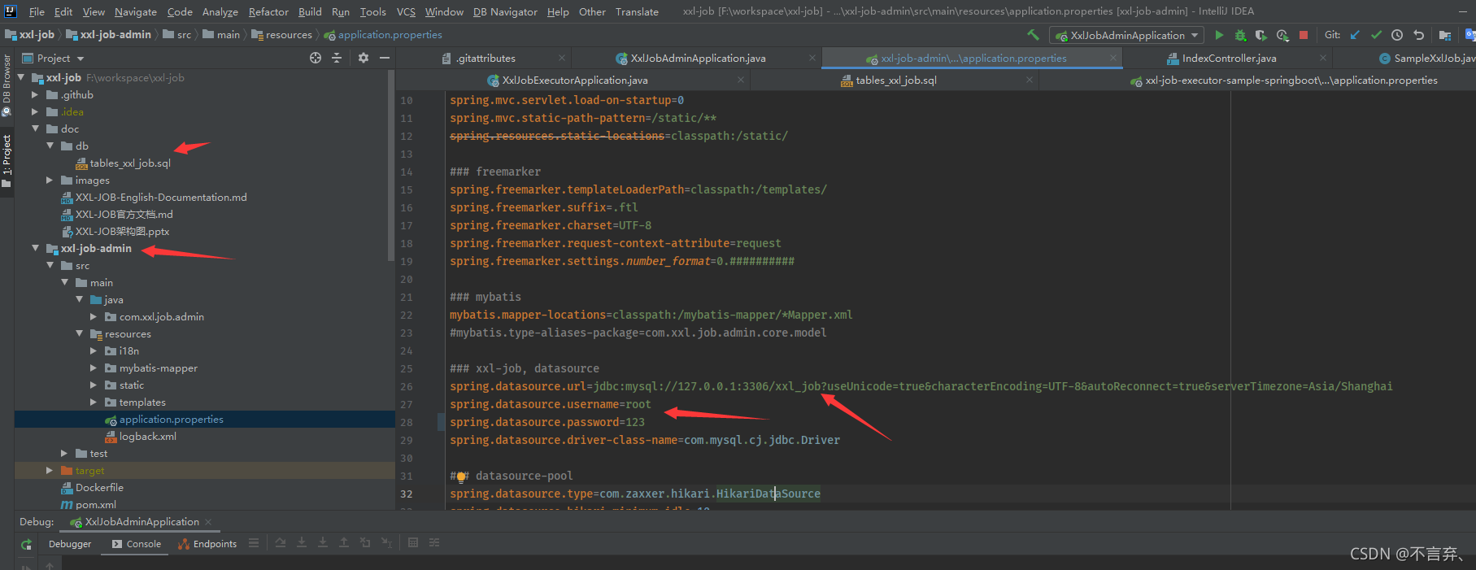1476x570 pixels.
Task: Toggle the 1: Project side tool window
Action: 7,160
